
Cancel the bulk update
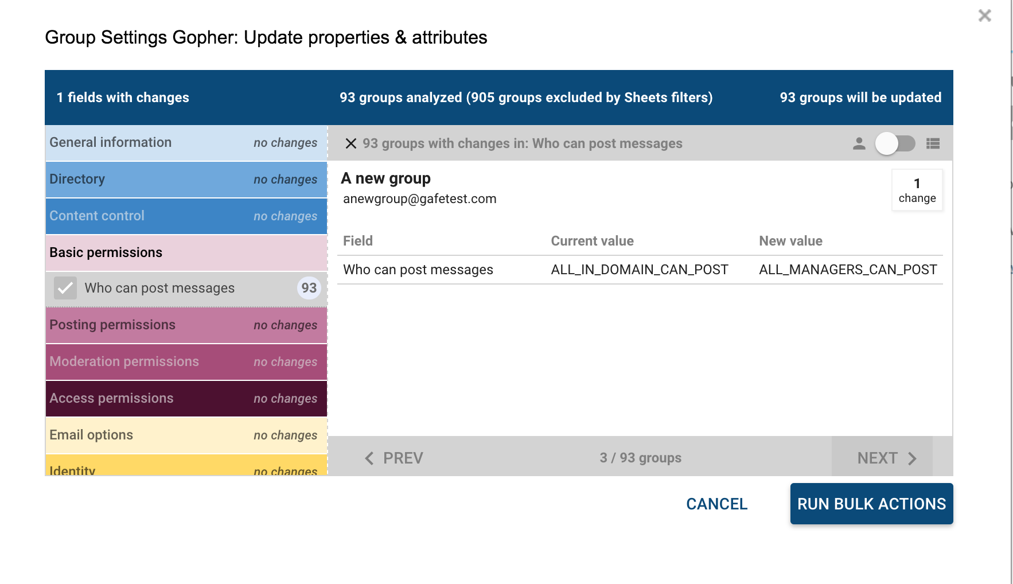[x=716, y=504]
